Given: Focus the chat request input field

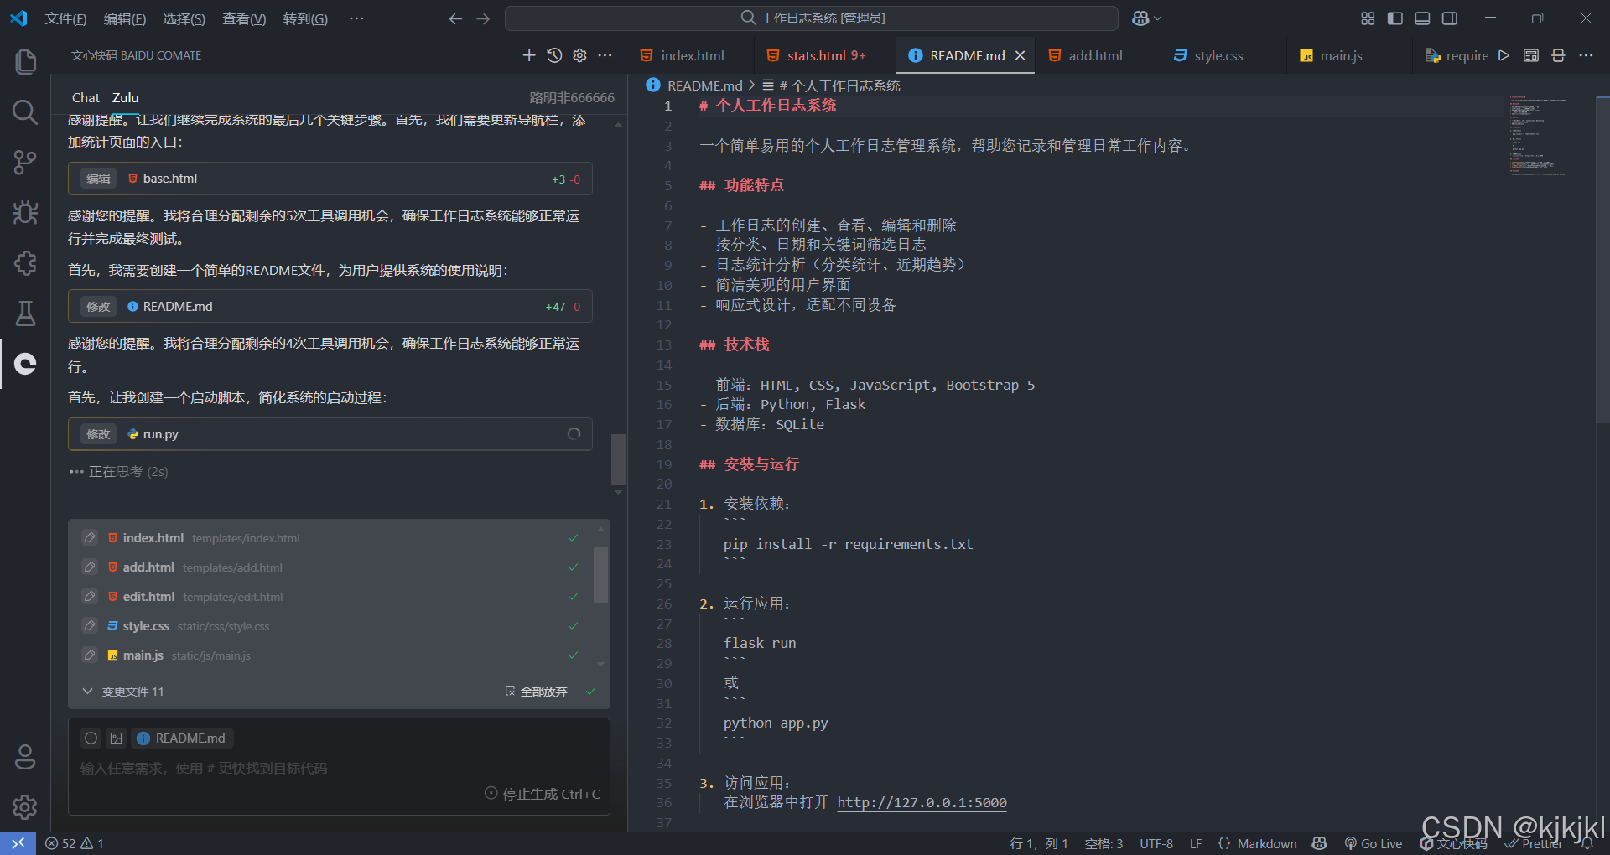Looking at the screenshot, I should coord(339,769).
